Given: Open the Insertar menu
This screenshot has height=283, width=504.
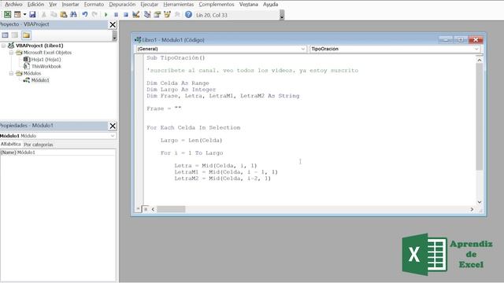Looking at the screenshot, I should [x=70, y=4].
